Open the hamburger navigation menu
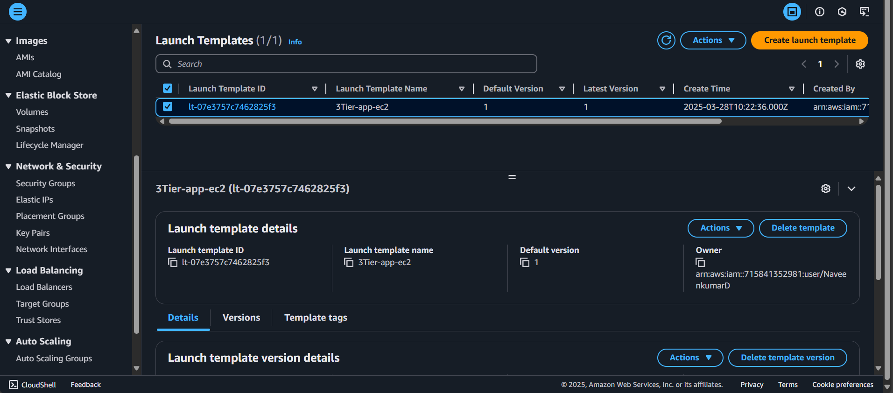Screen dimensions: 893x393 [x=18, y=12]
